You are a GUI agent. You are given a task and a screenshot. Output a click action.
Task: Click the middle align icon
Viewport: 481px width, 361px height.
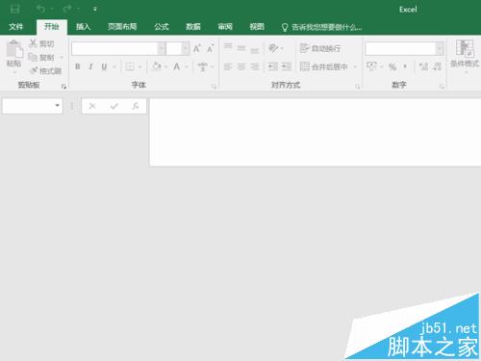tap(241, 48)
